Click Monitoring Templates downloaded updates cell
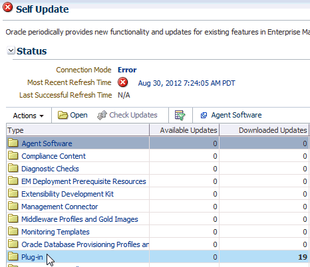310x267 pixels. point(264,232)
